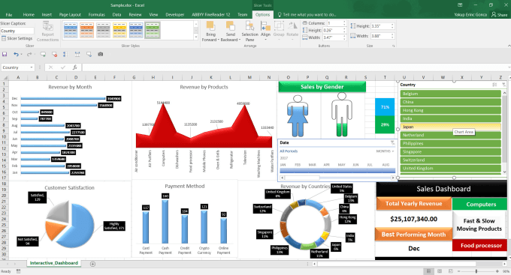This screenshot has height=275, width=511.
Task: Apply the gray slicer style
Action: (103, 30)
